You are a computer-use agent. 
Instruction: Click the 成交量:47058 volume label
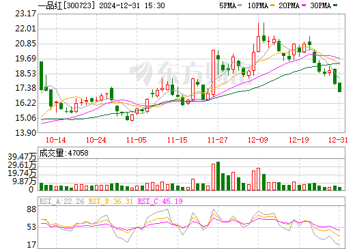pyautogui.click(x=63, y=153)
